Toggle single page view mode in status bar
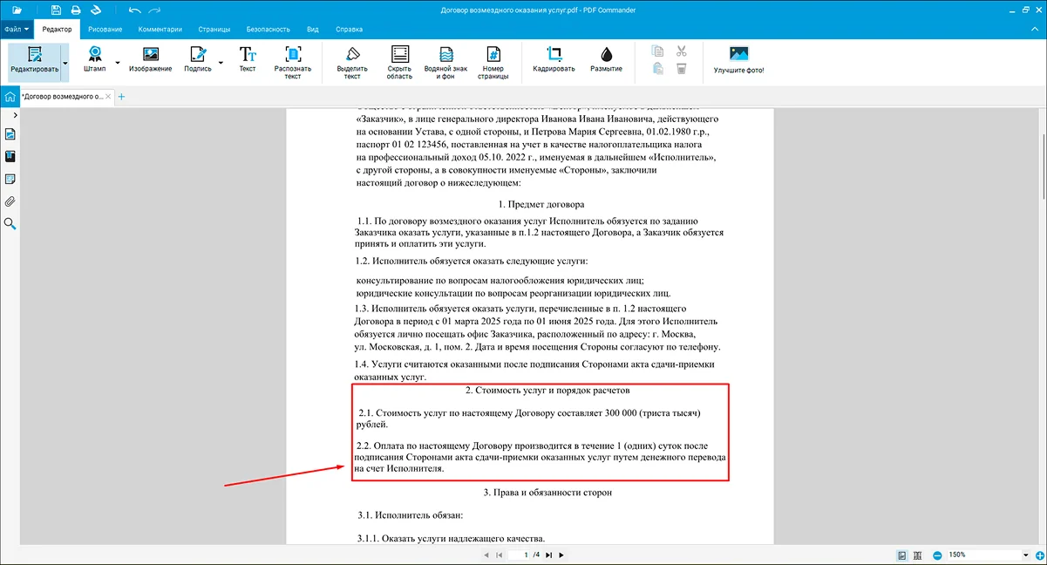The height and width of the screenshot is (565, 1047). tap(902, 555)
